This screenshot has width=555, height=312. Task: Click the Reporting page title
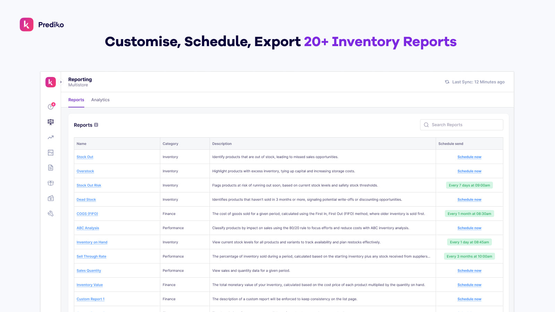[x=80, y=79]
